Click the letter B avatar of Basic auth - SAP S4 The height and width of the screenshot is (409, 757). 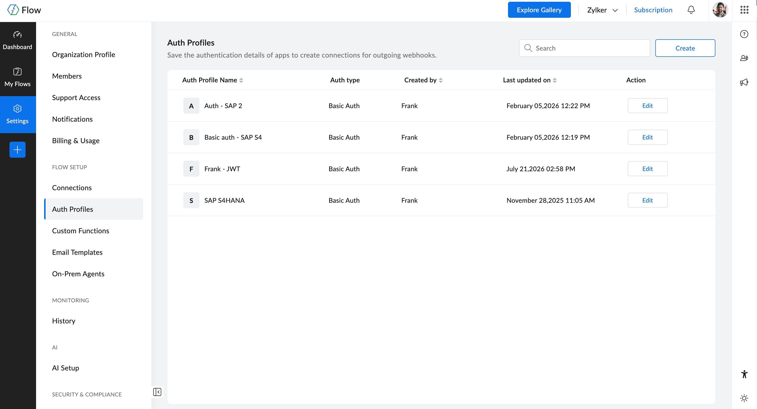[191, 137]
